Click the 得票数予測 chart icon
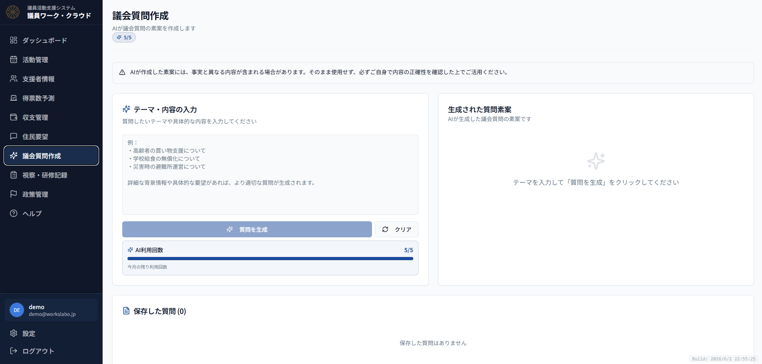 14,98
